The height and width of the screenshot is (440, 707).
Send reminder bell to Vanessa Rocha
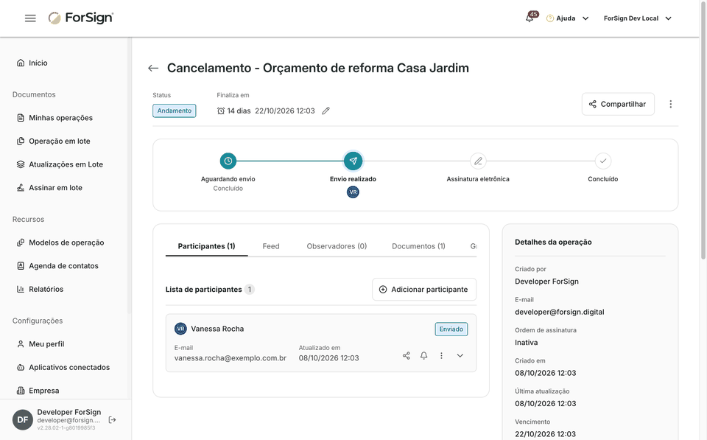coord(424,355)
